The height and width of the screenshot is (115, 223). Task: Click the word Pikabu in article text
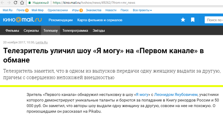pyautogui.click(x=95, y=111)
